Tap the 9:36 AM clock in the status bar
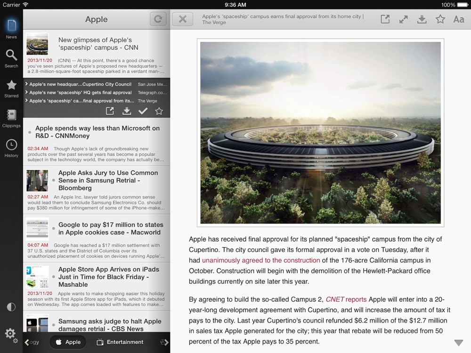 coord(235,5)
